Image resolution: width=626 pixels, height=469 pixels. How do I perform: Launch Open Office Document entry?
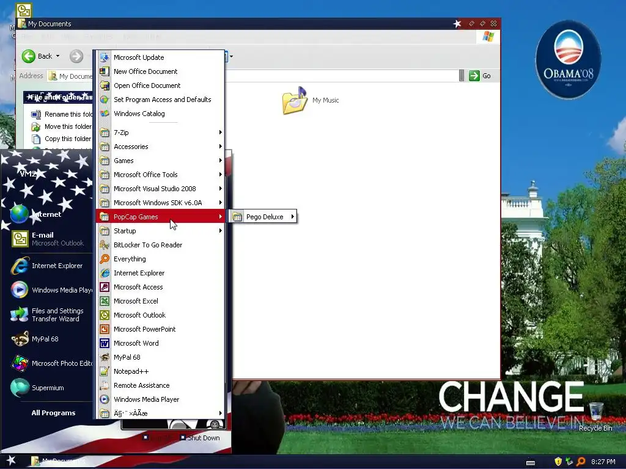pyautogui.click(x=160, y=85)
